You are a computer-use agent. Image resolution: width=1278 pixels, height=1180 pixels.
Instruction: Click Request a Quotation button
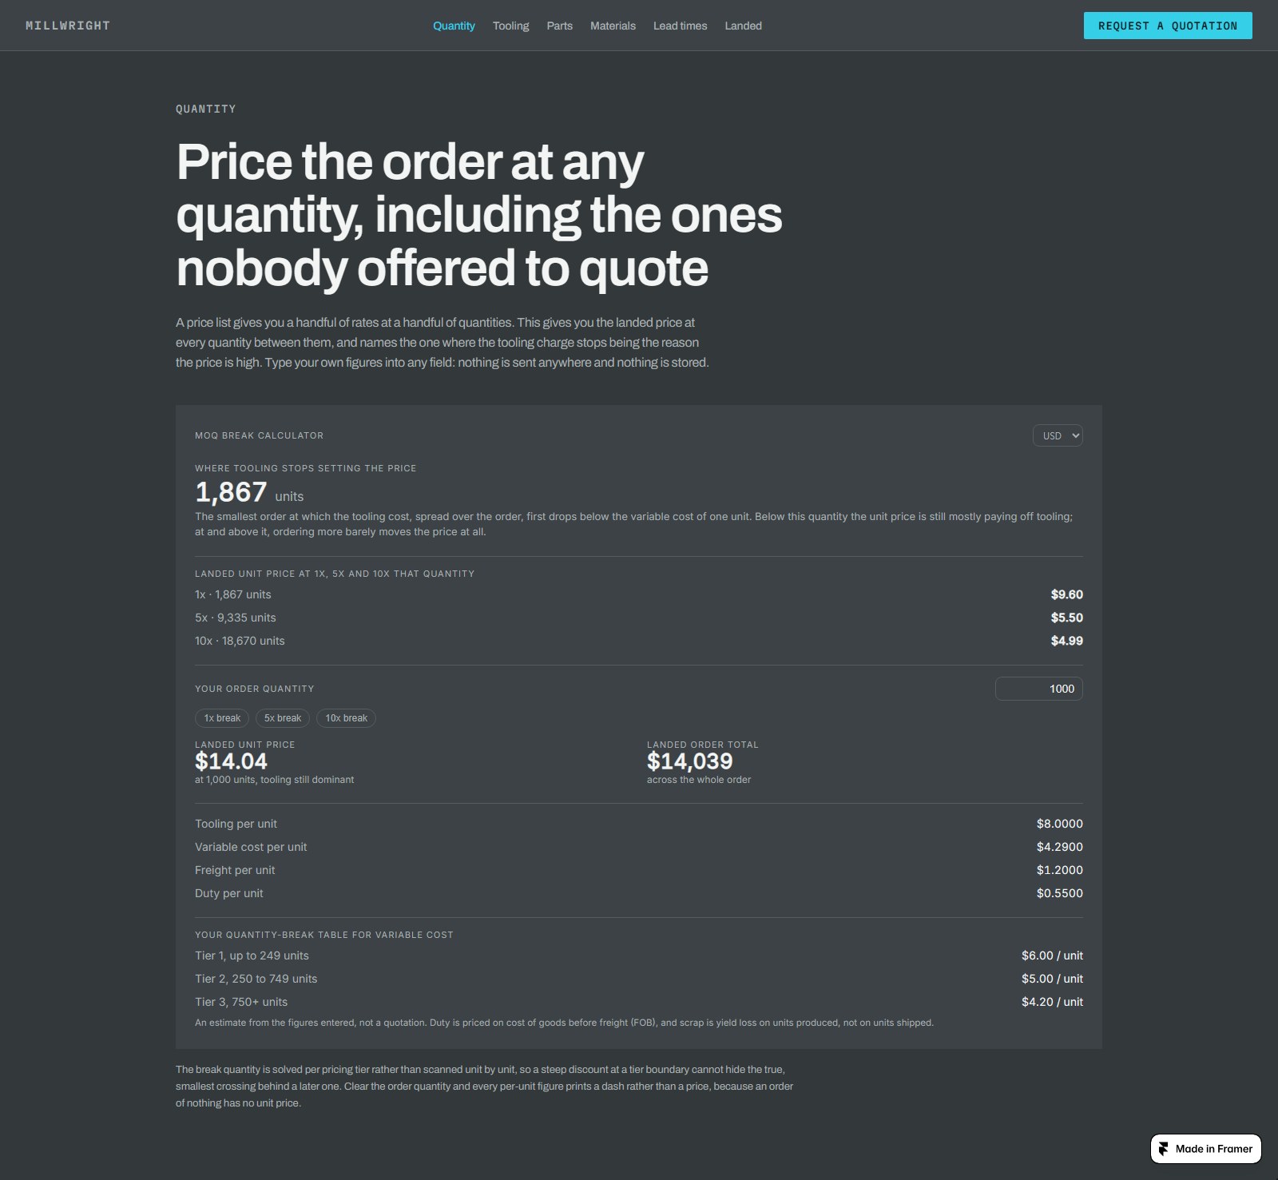1168,26
